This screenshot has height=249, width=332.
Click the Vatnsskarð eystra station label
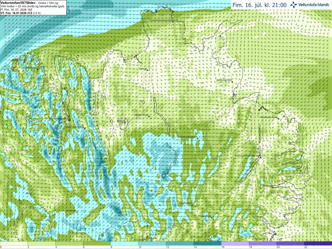click(x=269, y=117)
